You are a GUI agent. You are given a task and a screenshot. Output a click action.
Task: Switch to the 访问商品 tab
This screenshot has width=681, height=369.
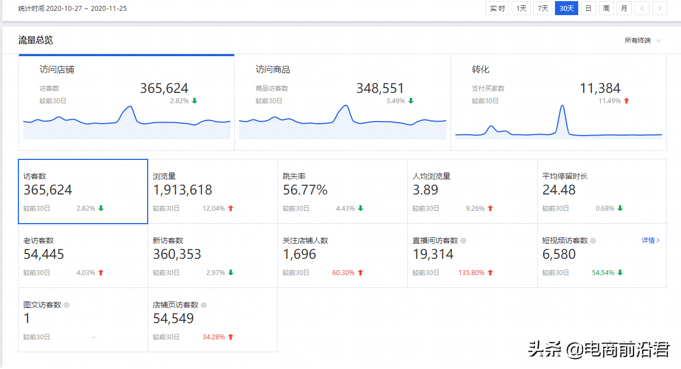[x=342, y=103]
